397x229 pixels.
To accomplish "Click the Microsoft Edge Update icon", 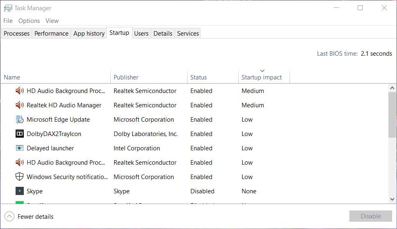I will tap(19, 120).
